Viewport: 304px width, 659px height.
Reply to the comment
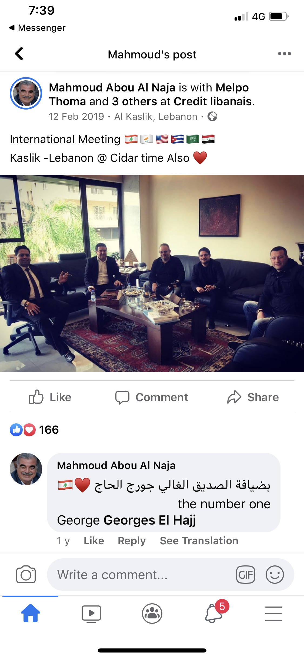[132, 541]
